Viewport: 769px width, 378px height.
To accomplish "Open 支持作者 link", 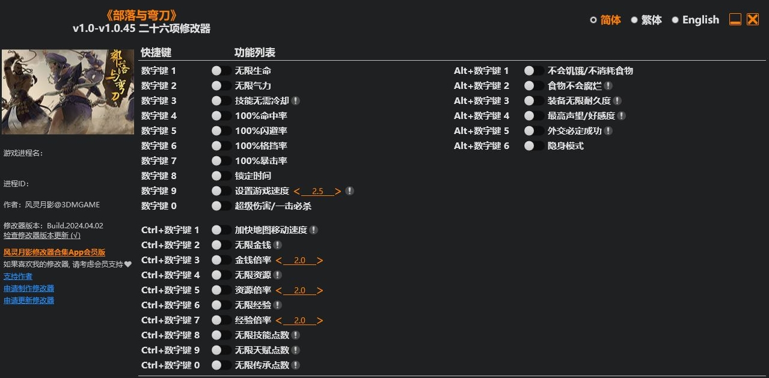I will (x=18, y=276).
